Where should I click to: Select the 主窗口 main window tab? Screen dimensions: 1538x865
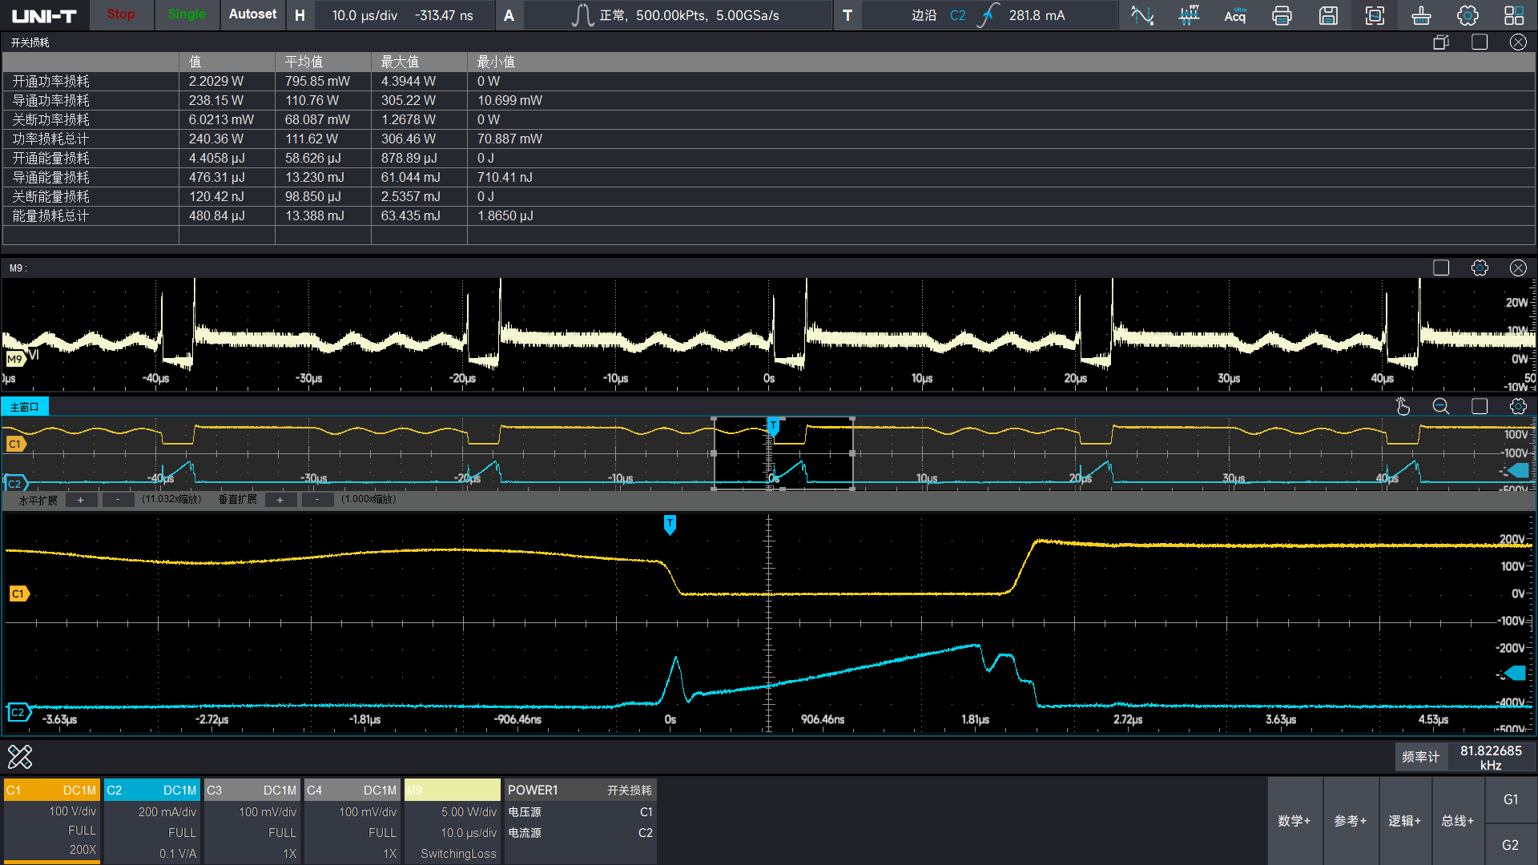[x=25, y=407]
